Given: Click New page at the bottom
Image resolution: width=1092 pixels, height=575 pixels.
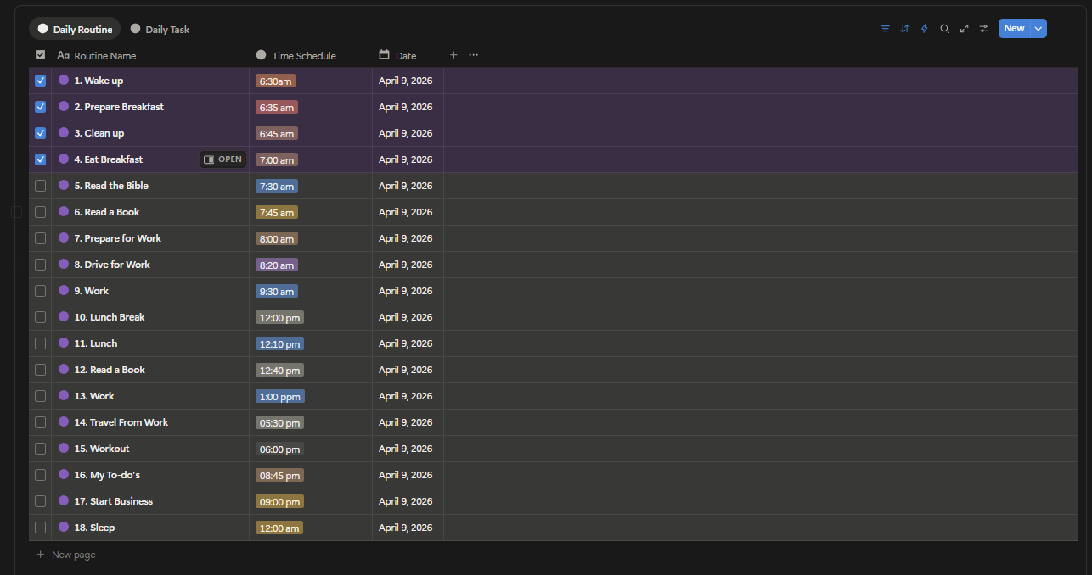Looking at the screenshot, I should click(x=65, y=554).
